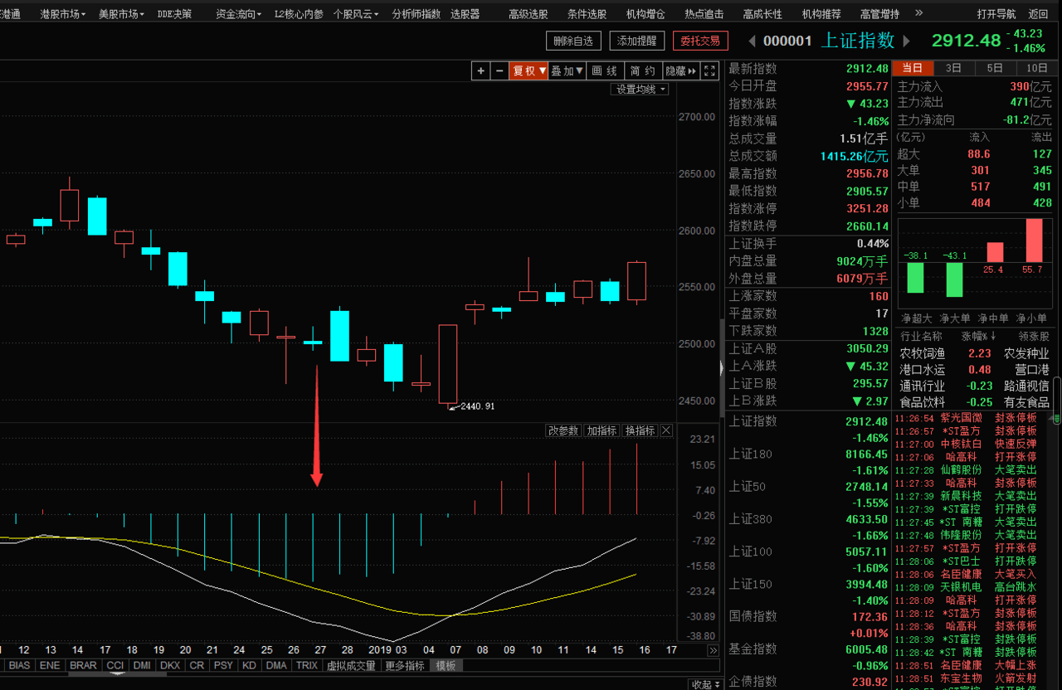Select DKX indicator tab
Screen dimensions: 1062x690
[170, 665]
